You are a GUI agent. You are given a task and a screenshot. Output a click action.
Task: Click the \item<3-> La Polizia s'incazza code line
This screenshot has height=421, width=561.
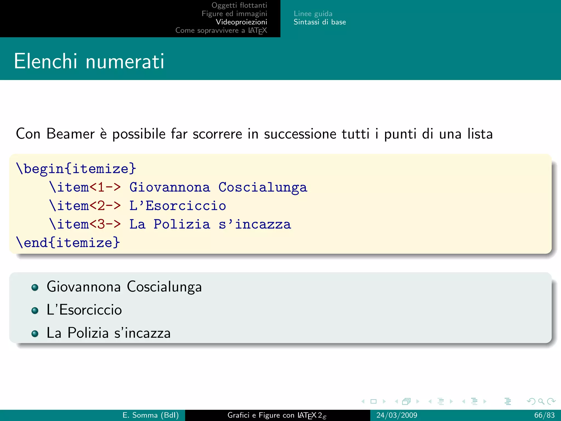[170, 224]
